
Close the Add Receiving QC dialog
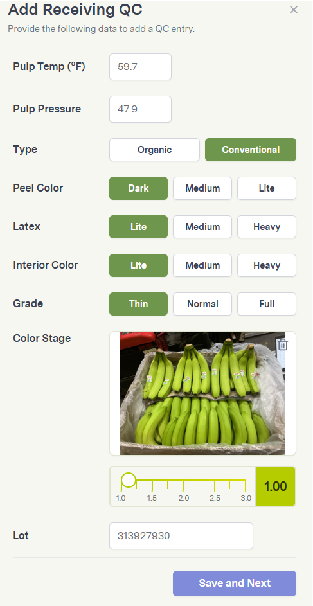(294, 10)
